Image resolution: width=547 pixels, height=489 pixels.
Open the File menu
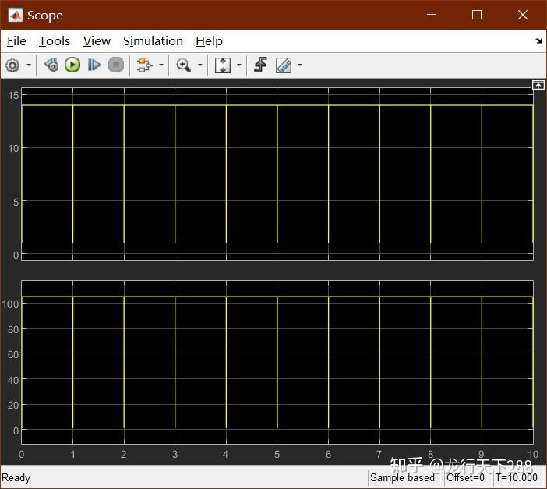pos(16,41)
